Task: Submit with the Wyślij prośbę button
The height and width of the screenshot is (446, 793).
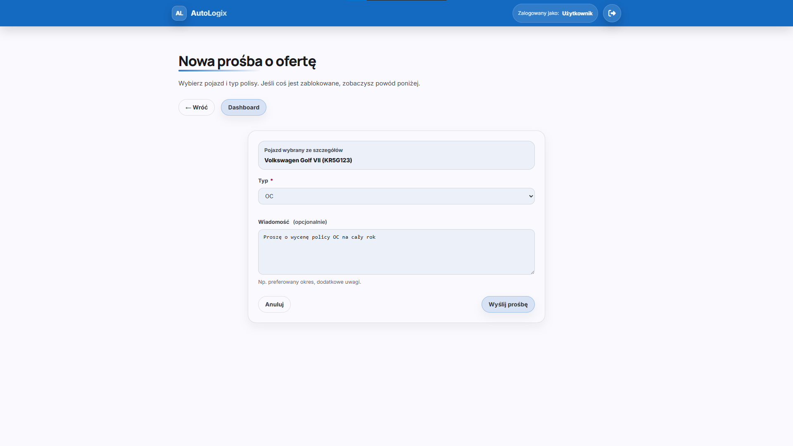Action: point(508,304)
